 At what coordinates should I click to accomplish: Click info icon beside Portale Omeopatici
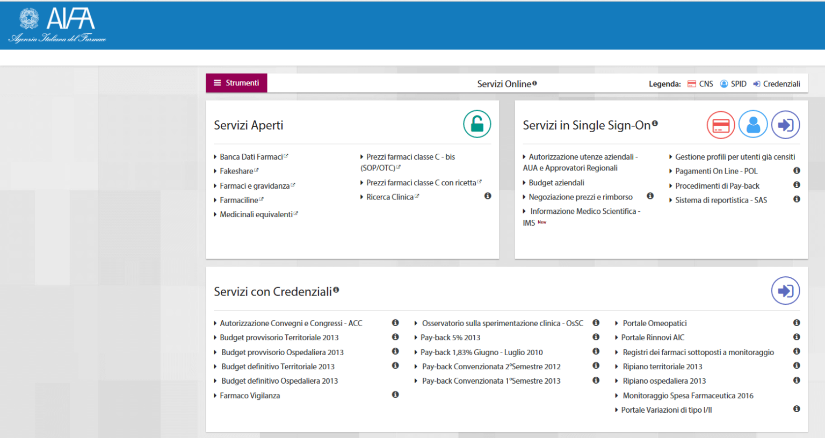797,322
